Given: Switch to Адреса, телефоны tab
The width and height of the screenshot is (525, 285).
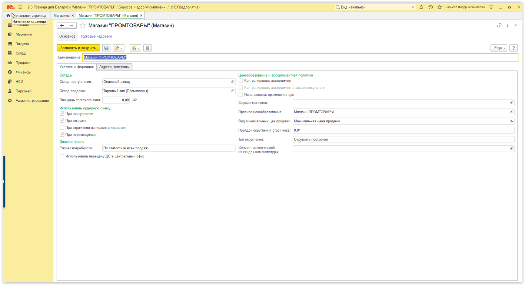Looking at the screenshot, I should (114, 67).
